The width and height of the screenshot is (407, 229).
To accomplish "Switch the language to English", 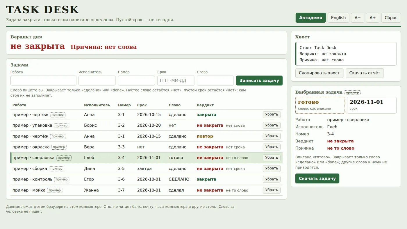I will coord(338,18).
